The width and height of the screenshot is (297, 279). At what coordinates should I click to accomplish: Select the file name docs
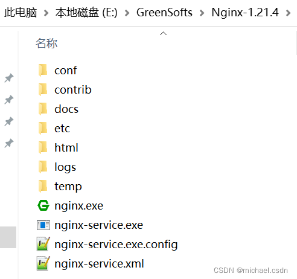pos(66,109)
